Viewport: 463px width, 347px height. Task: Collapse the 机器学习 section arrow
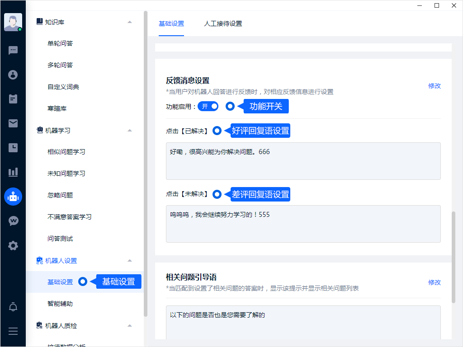tap(130, 130)
